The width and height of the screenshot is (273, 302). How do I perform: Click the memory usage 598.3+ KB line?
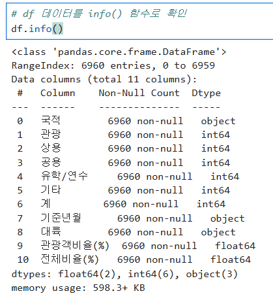(78, 288)
